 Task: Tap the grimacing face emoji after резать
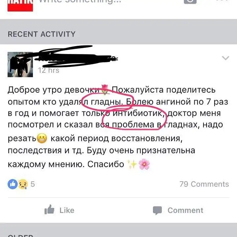click(x=42, y=138)
